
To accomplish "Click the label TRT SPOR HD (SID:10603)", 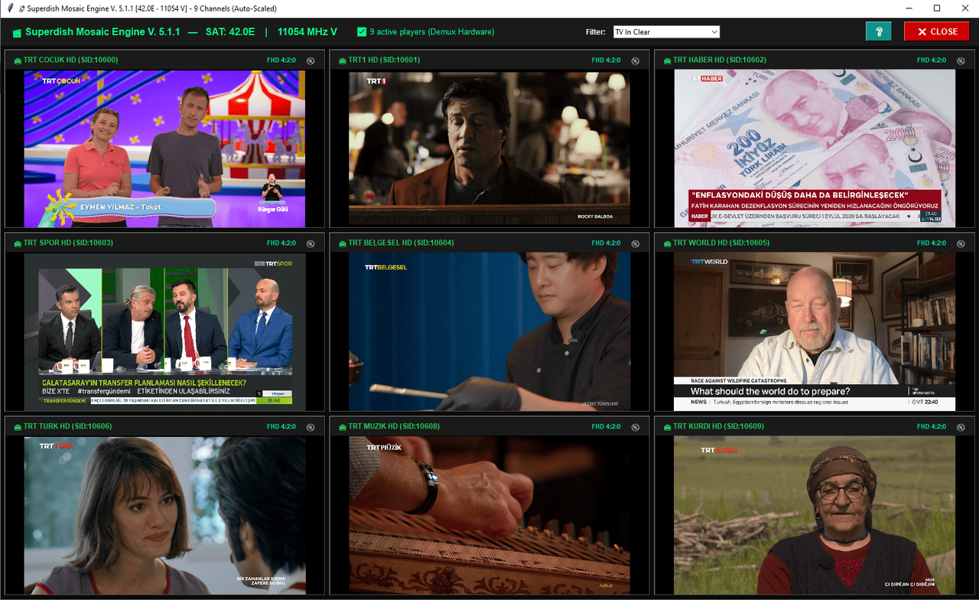I will coord(68,243).
